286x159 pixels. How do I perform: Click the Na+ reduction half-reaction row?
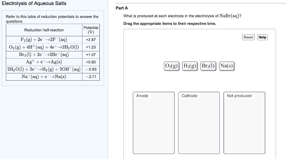[44, 76]
